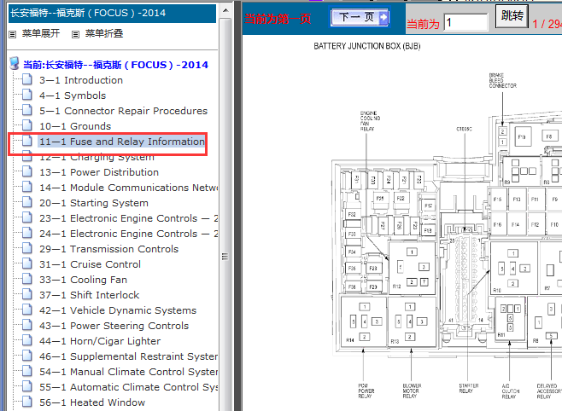Open 37—1 Shift Interlock
This screenshot has height=411, width=562.
(89, 296)
